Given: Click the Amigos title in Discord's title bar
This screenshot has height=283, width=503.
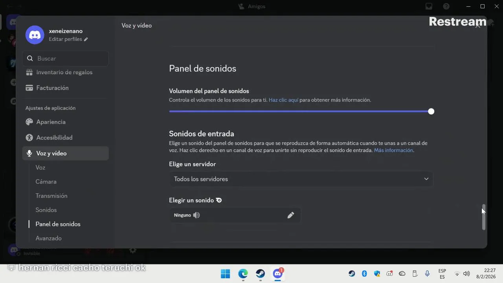Looking at the screenshot, I should coord(257,6).
